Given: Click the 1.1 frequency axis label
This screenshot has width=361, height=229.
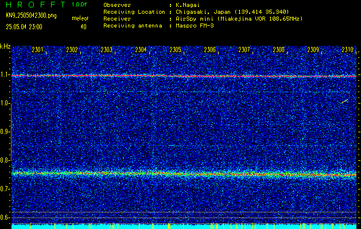Looking at the screenshot, I should [5, 75].
